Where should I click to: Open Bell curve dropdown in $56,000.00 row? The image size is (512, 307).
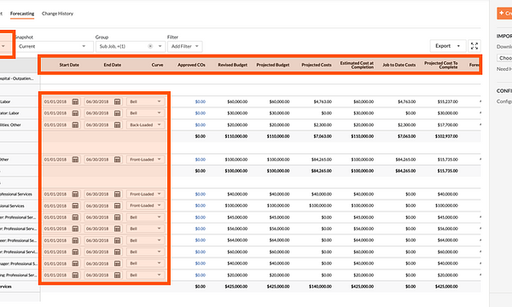(x=145, y=229)
